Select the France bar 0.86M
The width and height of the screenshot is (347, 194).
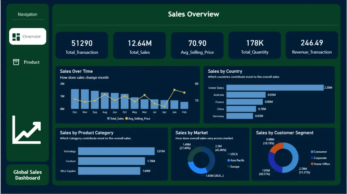coord(245,102)
